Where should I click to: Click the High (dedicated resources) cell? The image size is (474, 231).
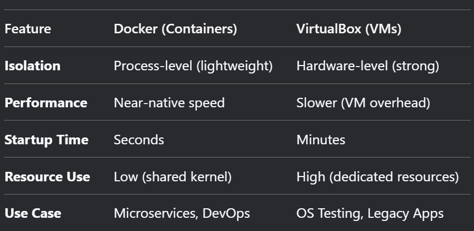pyautogui.click(x=377, y=177)
